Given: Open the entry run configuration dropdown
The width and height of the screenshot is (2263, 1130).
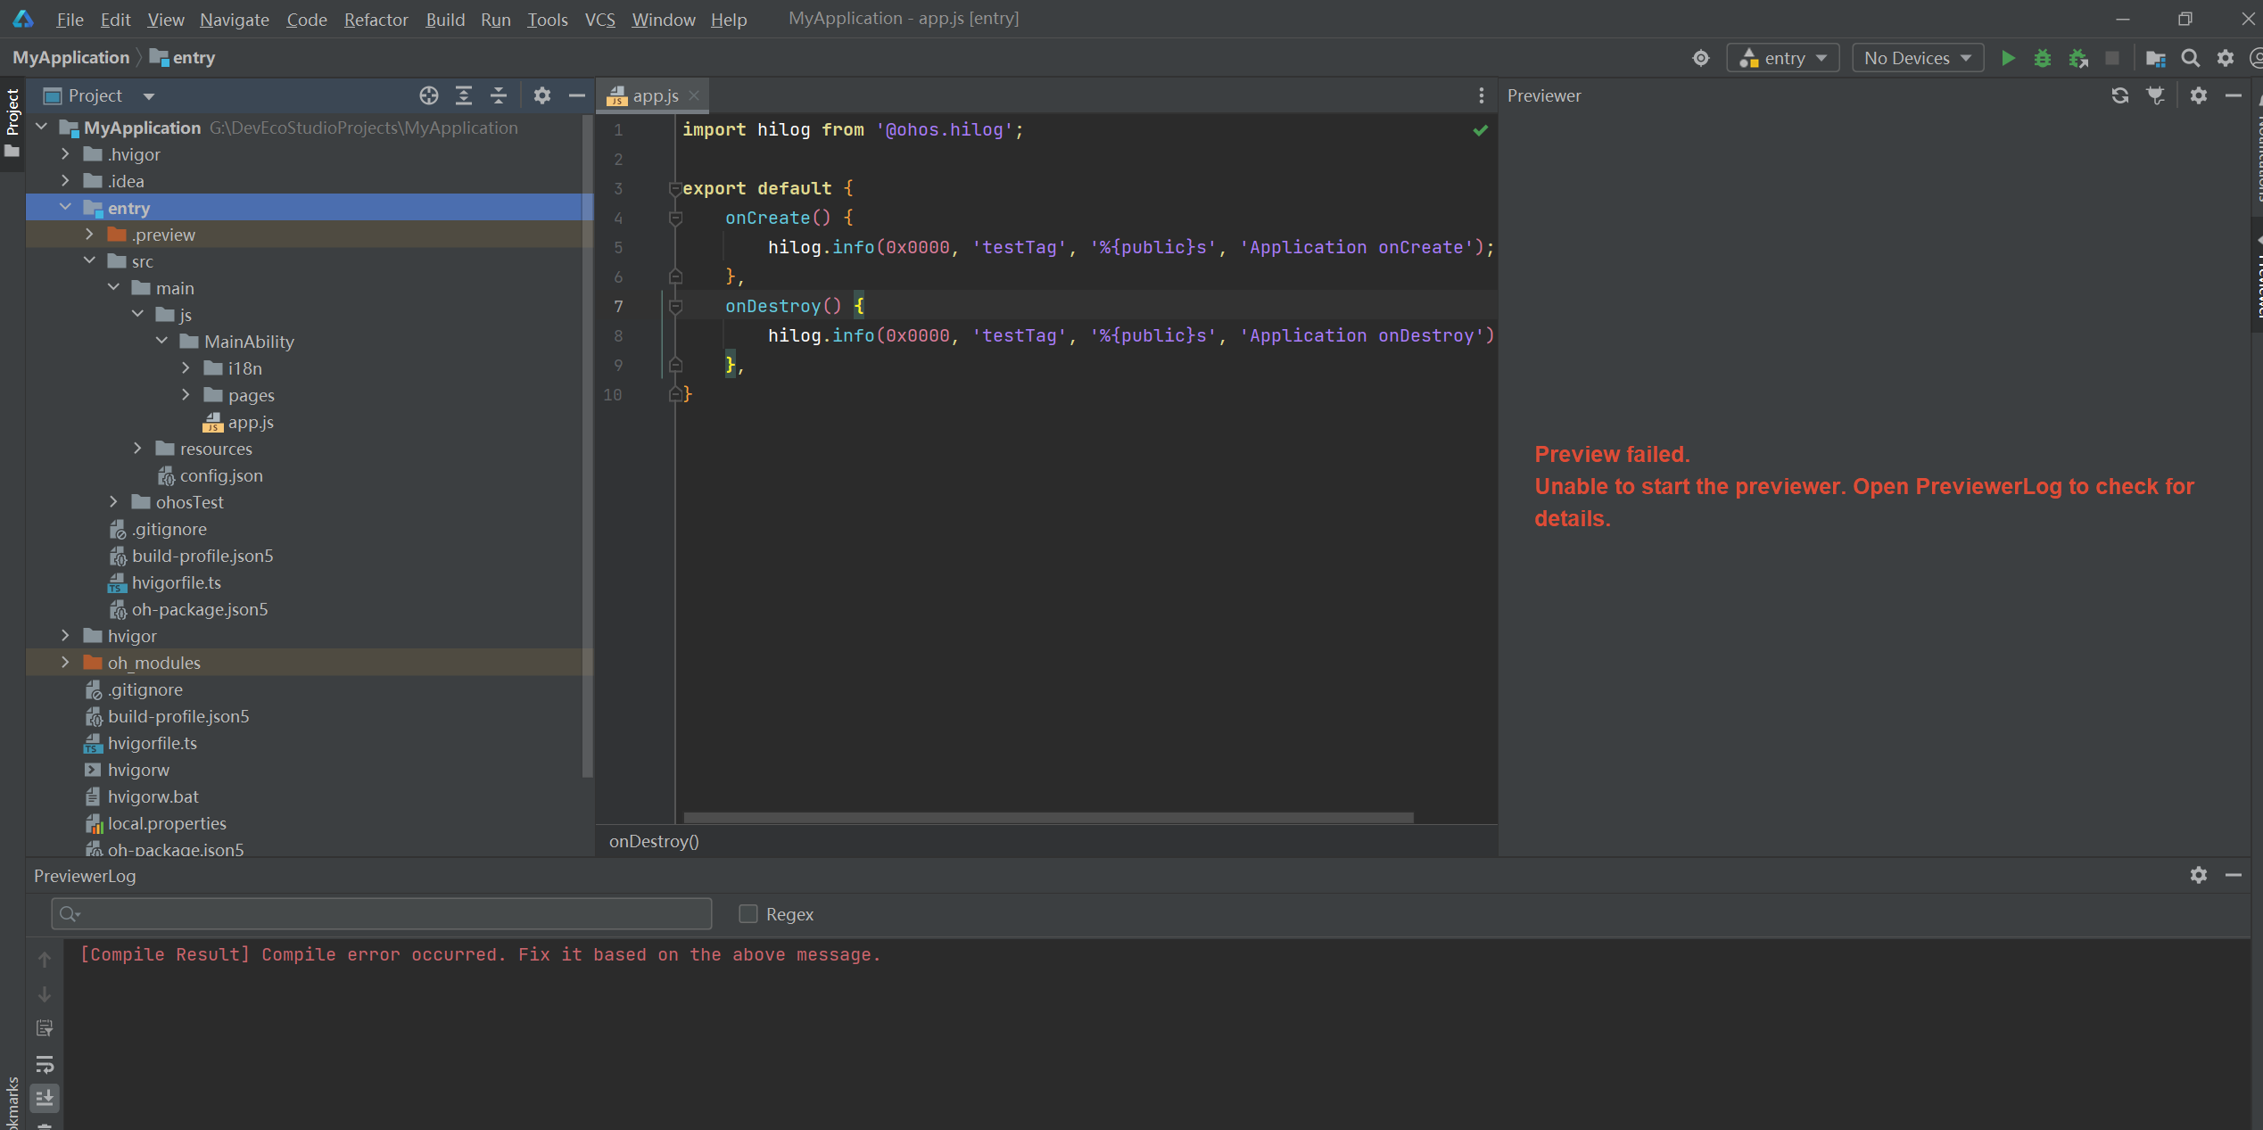Looking at the screenshot, I should tap(1784, 58).
